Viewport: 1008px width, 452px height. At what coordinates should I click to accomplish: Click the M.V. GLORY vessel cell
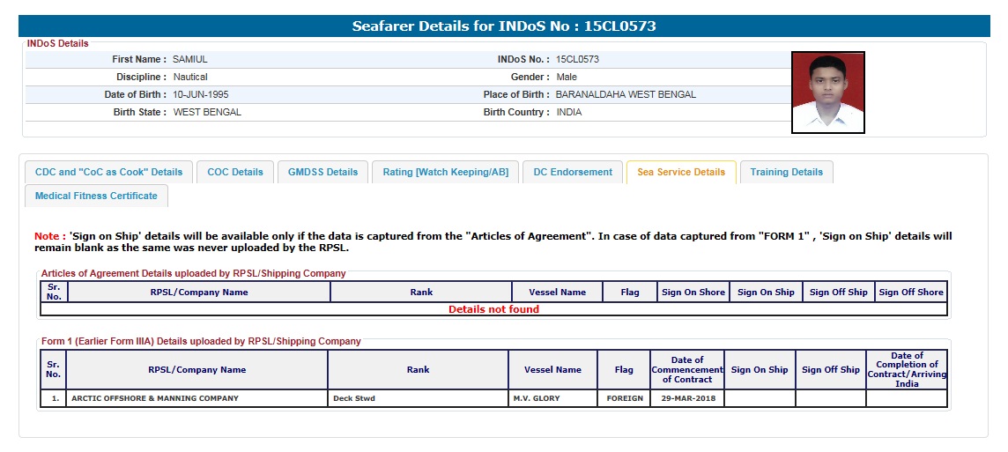(x=552, y=398)
